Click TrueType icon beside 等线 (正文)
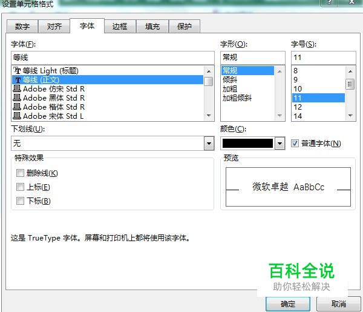363x312 pixels. 18,80
